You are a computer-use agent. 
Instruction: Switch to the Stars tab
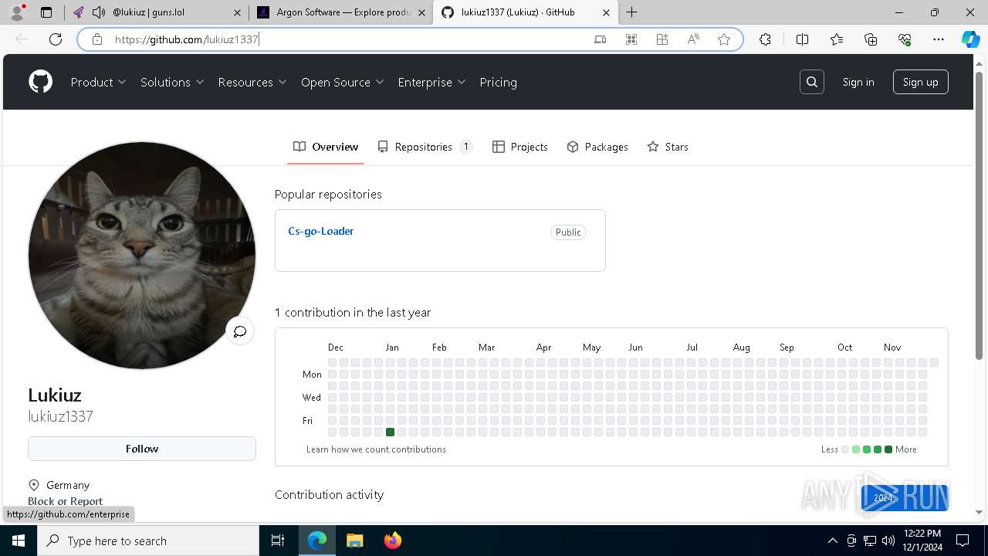668,147
